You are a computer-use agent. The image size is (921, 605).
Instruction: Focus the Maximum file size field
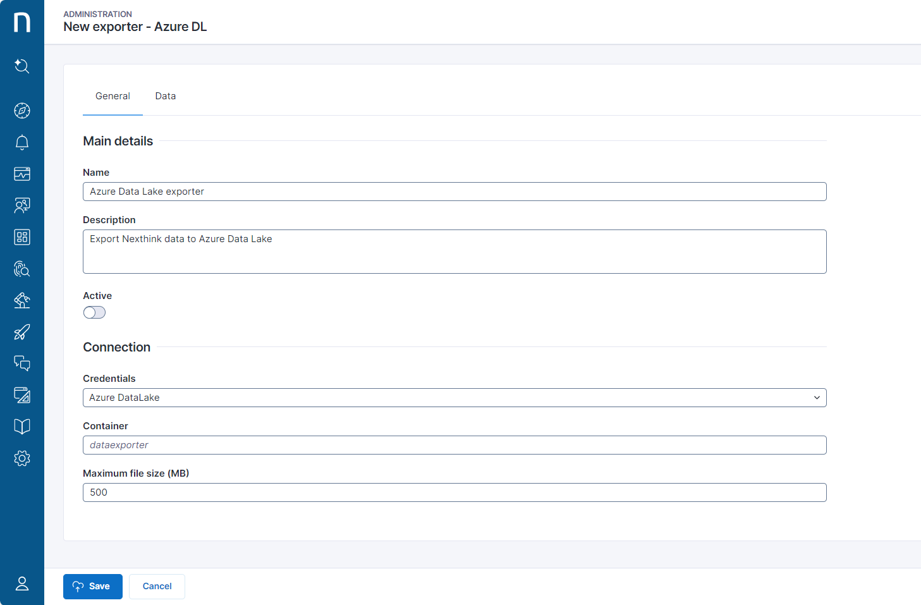454,492
